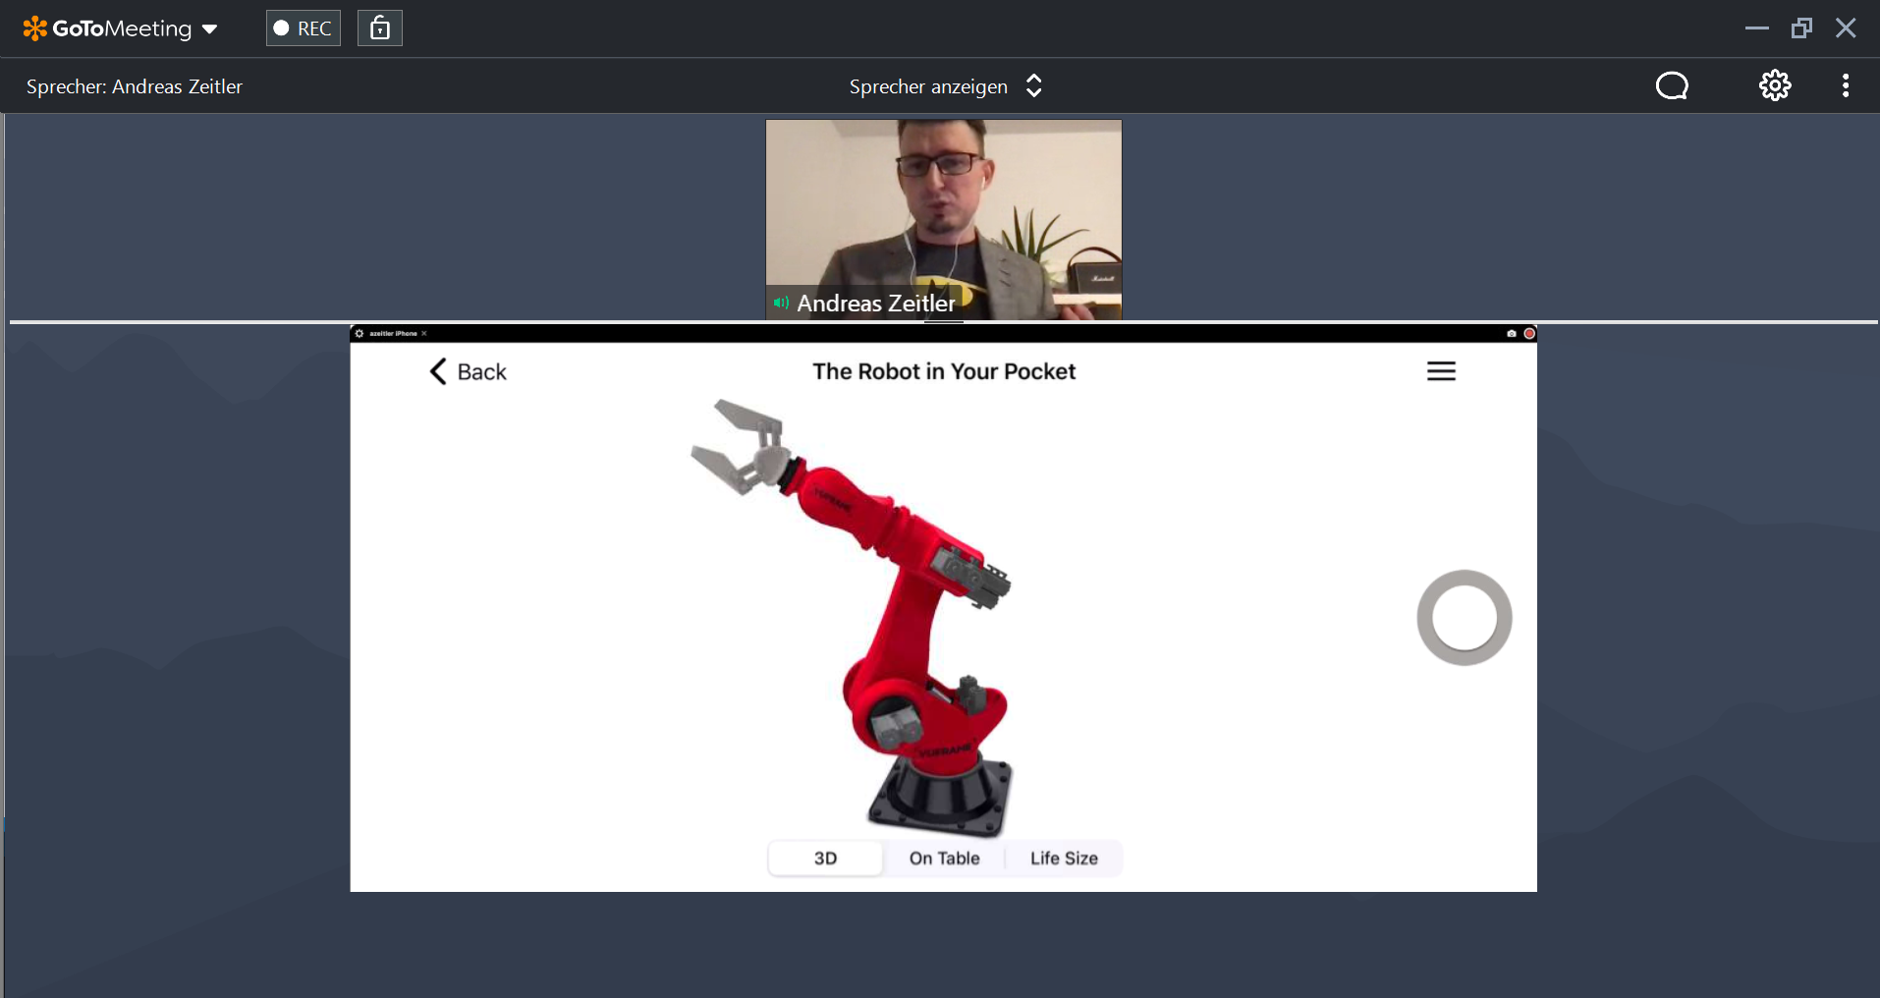Restore down the GoToMeeting window
This screenshot has height=998, width=1880.
(x=1800, y=28)
